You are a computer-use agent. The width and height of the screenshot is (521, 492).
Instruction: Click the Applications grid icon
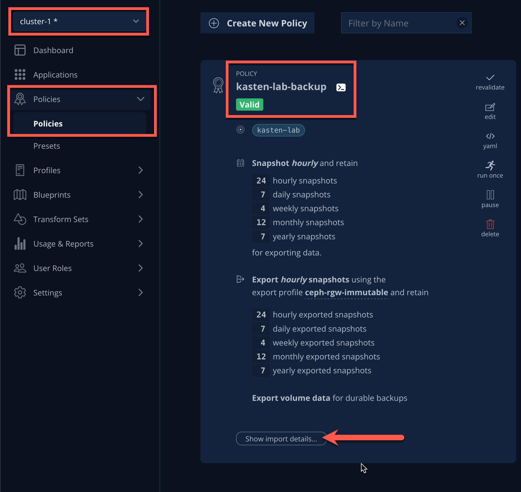coord(20,75)
